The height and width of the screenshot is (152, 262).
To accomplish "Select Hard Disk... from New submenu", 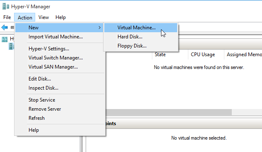I will 141,37.
